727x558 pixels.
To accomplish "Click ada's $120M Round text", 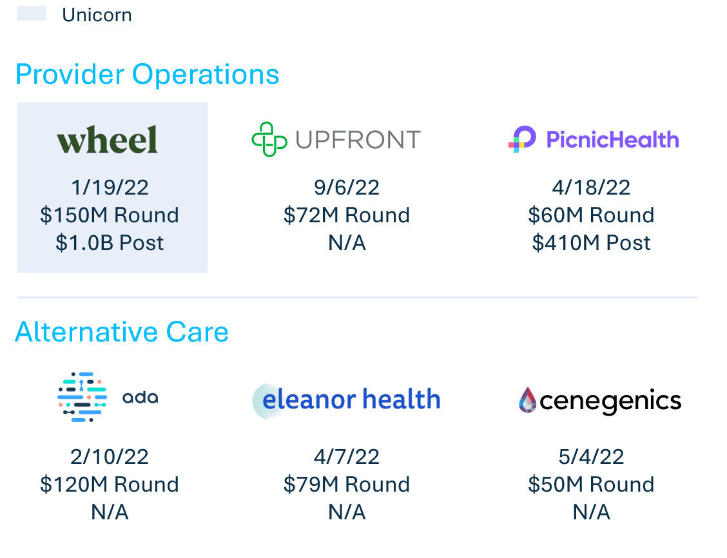I will pos(110,485).
